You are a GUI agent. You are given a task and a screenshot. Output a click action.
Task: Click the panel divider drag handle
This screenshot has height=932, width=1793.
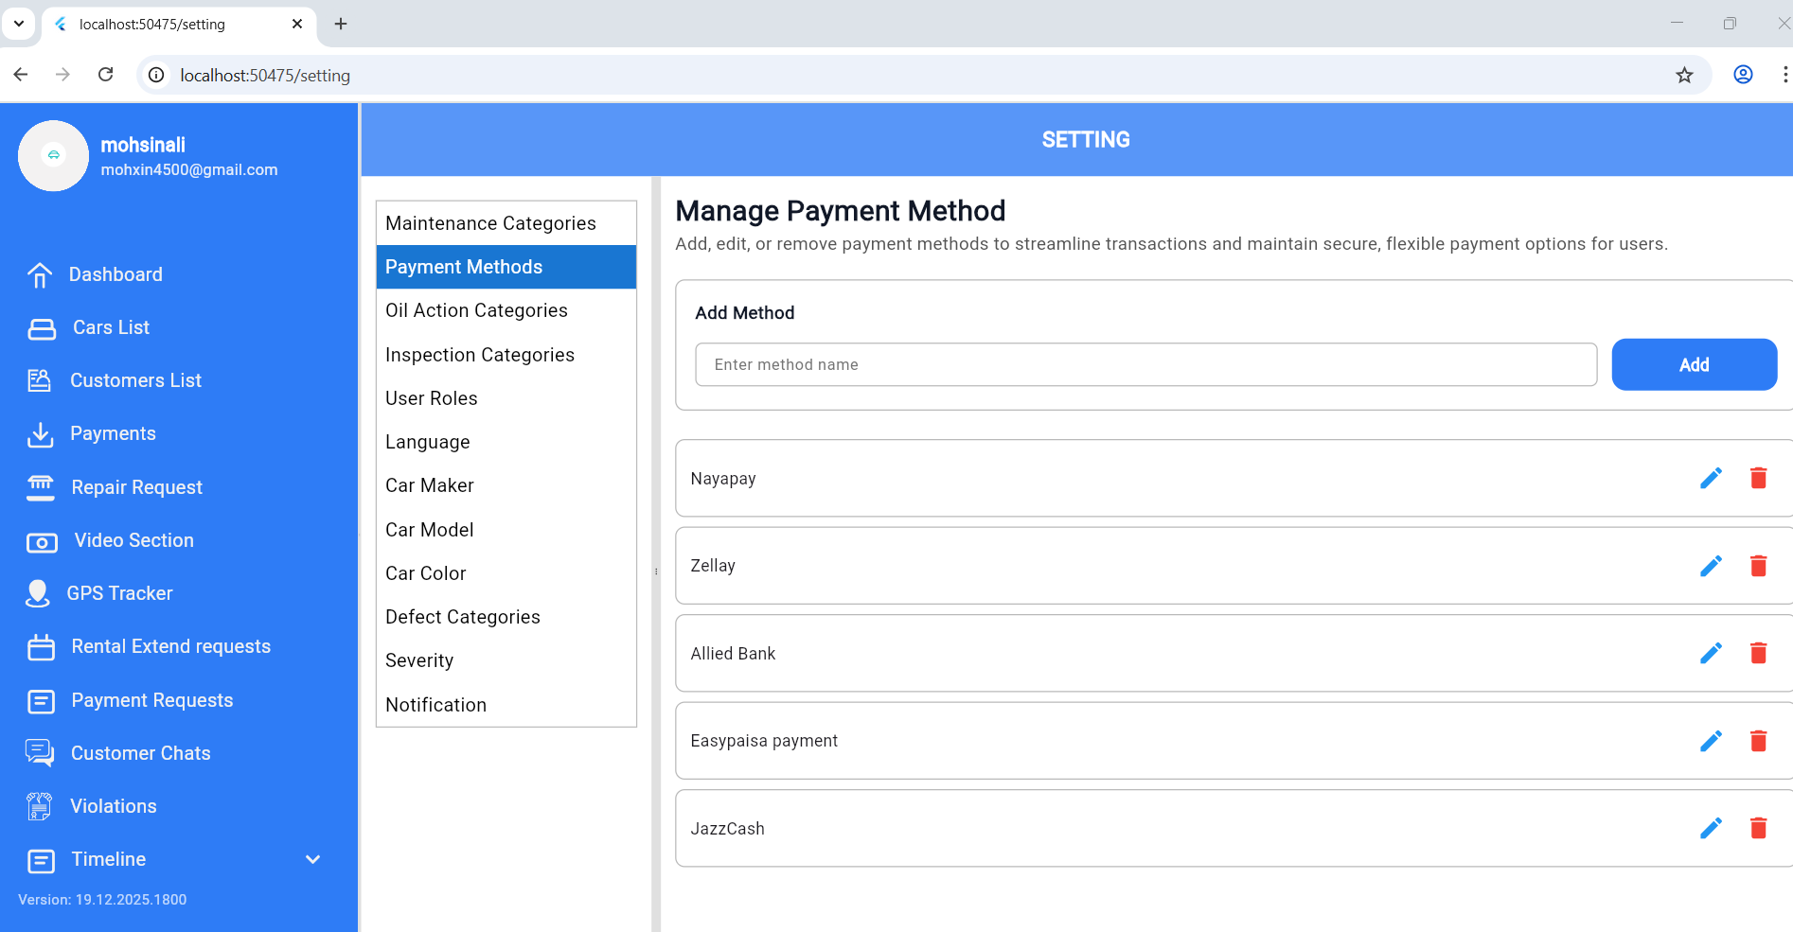pyautogui.click(x=656, y=572)
